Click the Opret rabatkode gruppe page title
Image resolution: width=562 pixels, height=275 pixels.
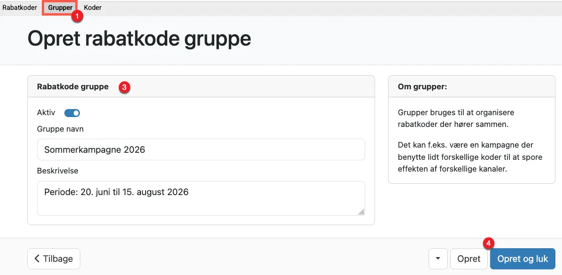coord(140,39)
